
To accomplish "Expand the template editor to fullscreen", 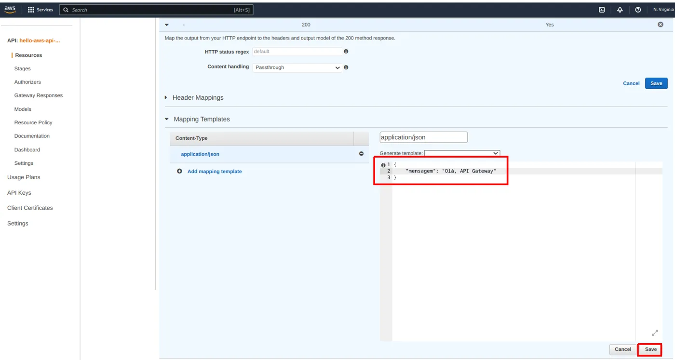I will (x=655, y=333).
